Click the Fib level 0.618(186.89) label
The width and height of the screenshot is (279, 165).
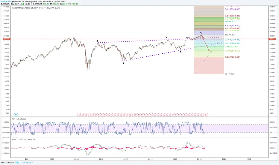tap(232, 43)
